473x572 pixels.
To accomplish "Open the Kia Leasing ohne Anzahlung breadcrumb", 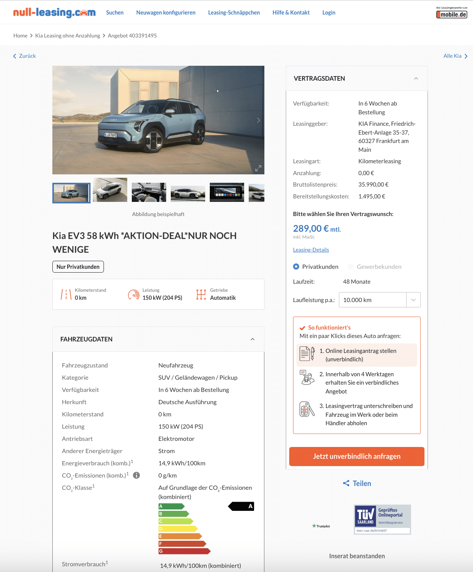I will click(68, 36).
